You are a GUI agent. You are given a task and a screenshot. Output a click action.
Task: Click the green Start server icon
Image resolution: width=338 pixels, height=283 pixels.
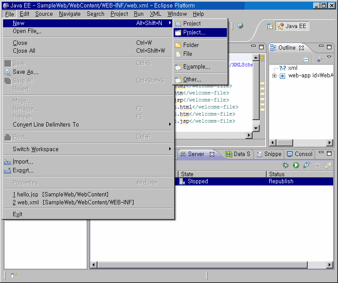click(x=296, y=165)
